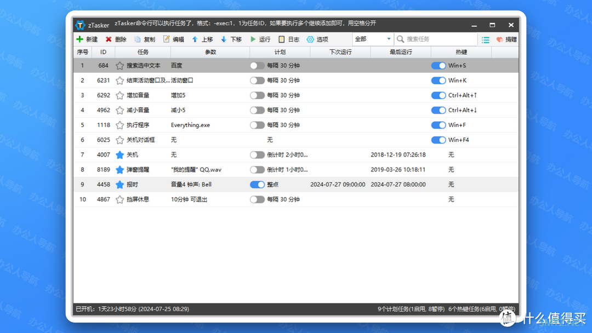The height and width of the screenshot is (333, 592).
Task: Click the list view mode icon
Action: point(486,39)
